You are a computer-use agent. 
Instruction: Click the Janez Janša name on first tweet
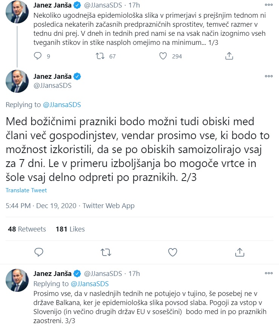[x=52, y=6]
